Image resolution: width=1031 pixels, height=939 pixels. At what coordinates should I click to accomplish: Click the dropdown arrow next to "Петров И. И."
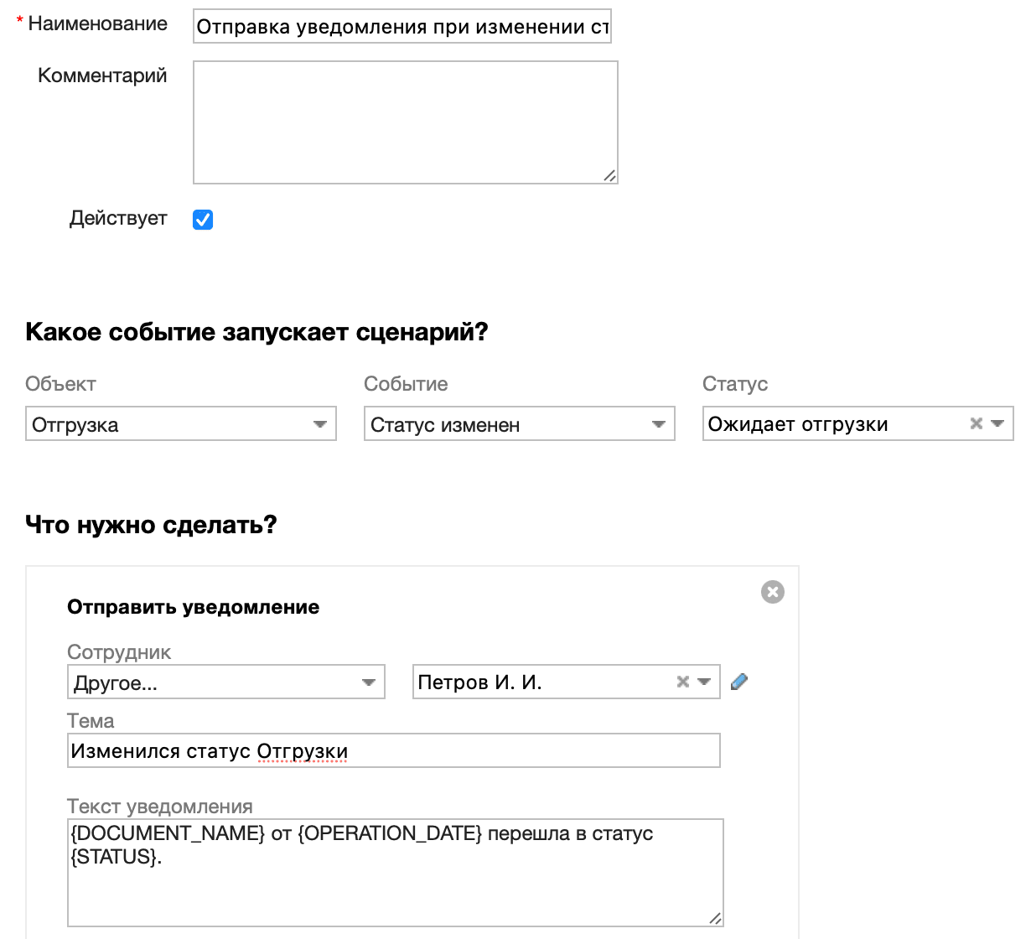tap(702, 682)
